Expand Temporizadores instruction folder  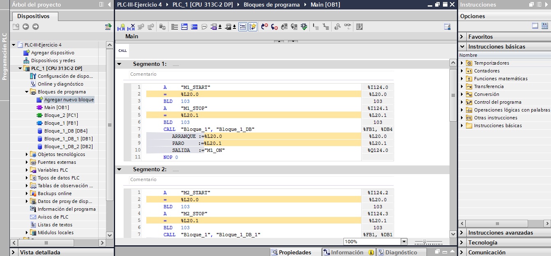pos(462,63)
